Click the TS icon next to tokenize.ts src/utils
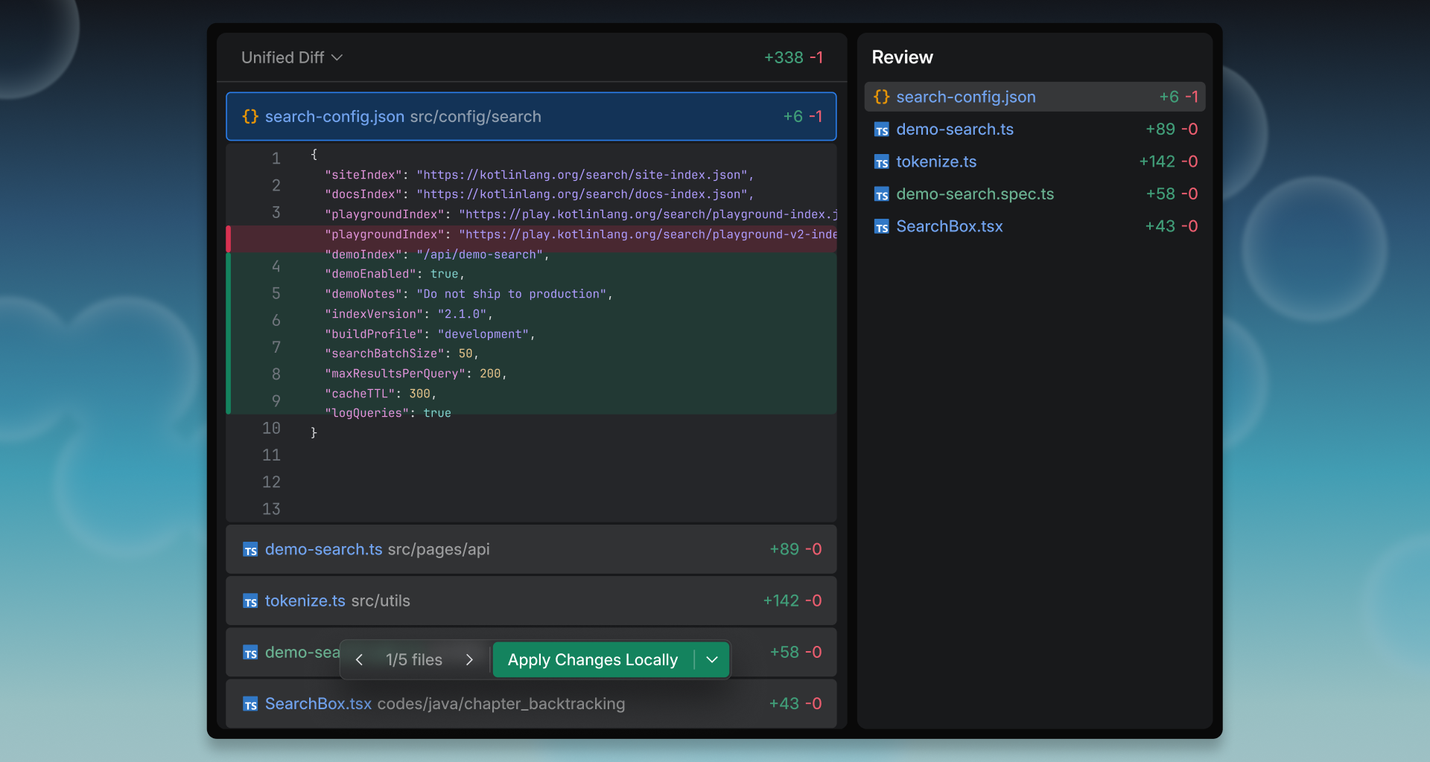1430x762 pixels. (x=250, y=601)
